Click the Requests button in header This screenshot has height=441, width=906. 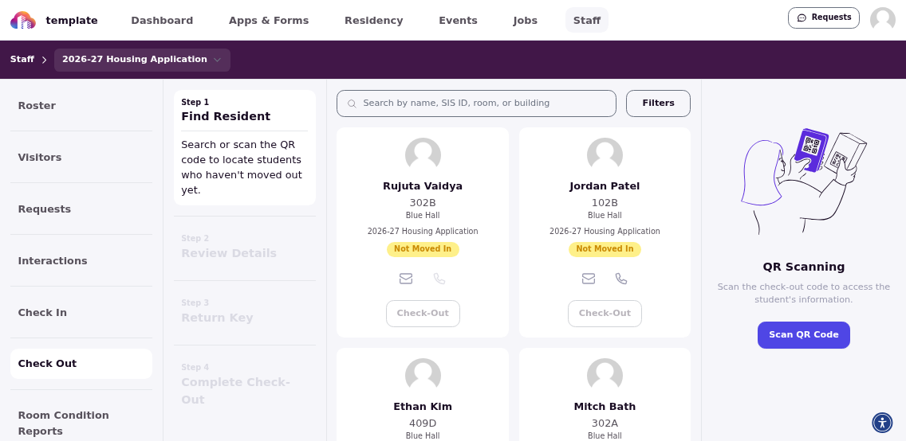coord(823,18)
